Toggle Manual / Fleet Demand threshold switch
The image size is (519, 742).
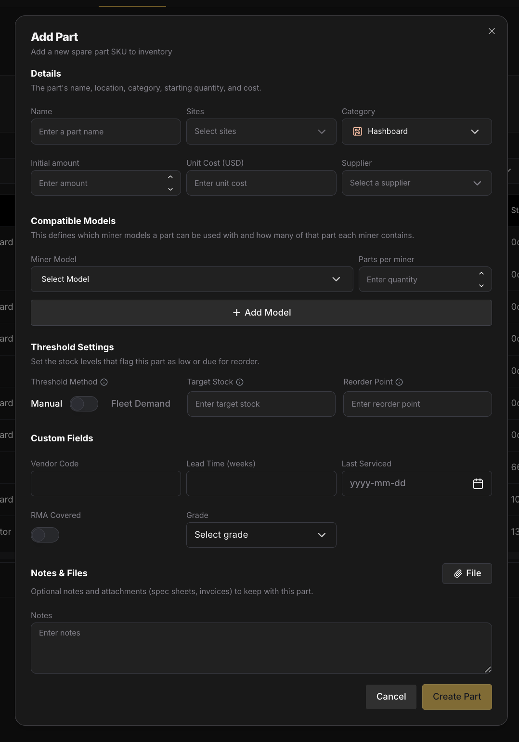point(84,404)
